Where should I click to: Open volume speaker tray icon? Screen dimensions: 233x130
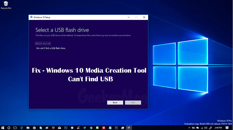(206, 128)
